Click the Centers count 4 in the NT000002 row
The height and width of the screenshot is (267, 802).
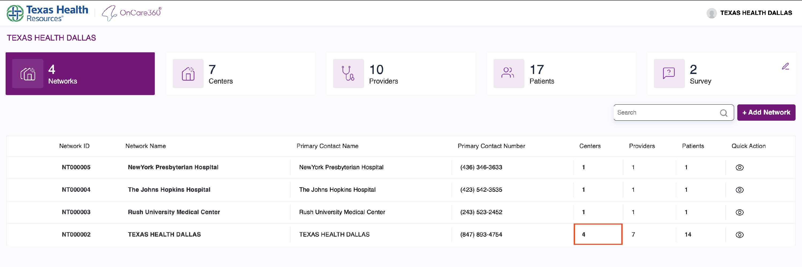click(x=583, y=234)
